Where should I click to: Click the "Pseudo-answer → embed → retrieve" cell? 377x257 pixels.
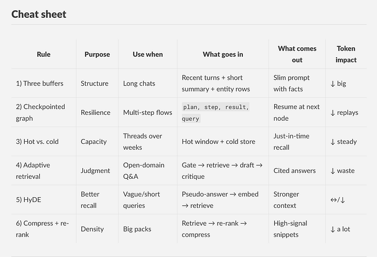click(x=220, y=200)
